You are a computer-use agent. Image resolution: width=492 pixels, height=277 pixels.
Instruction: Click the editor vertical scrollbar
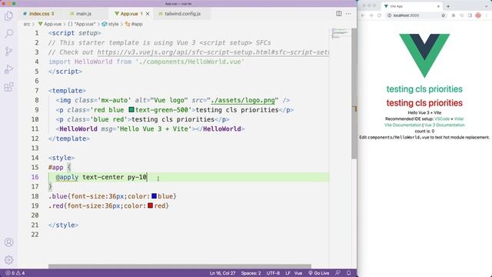(354, 94)
